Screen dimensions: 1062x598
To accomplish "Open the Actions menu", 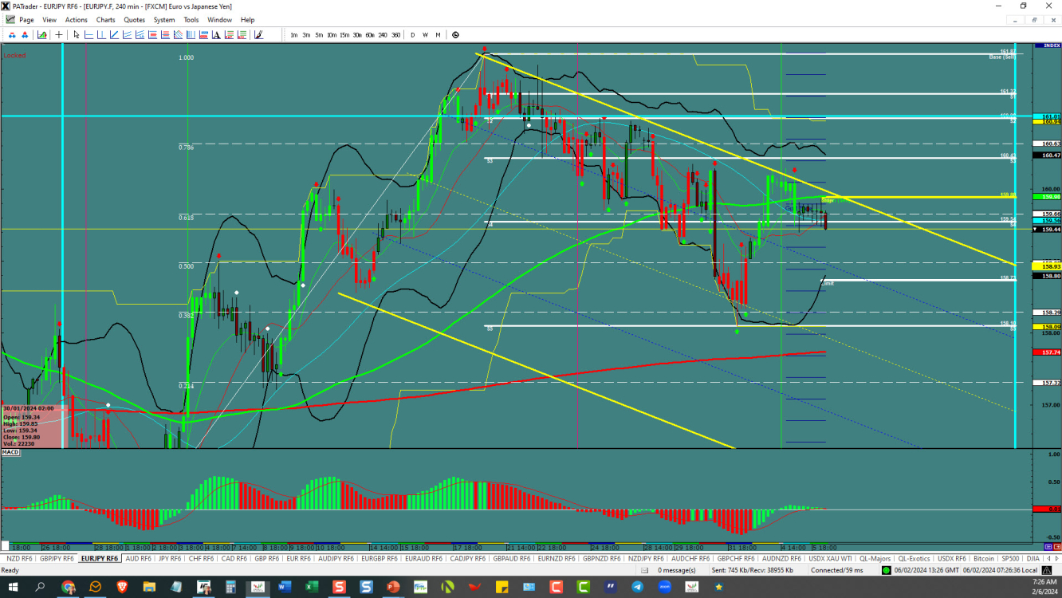I will (x=77, y=20).
